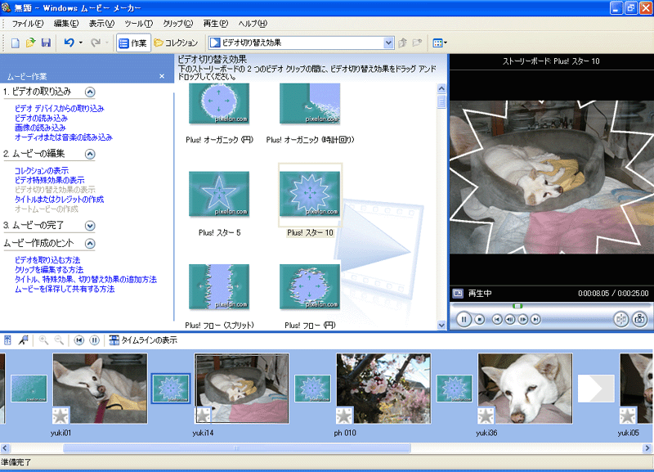
Task: Click the narrate timeline microphone icon
Action: [24, 340]
